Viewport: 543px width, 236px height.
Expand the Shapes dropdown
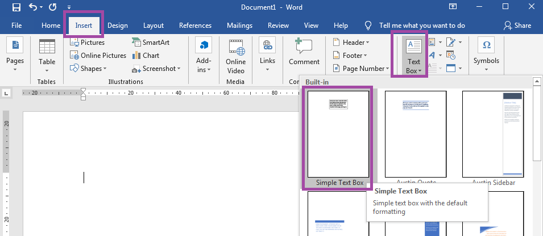88,69
